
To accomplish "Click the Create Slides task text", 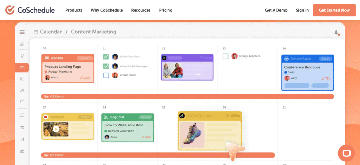I will point(128,75).
